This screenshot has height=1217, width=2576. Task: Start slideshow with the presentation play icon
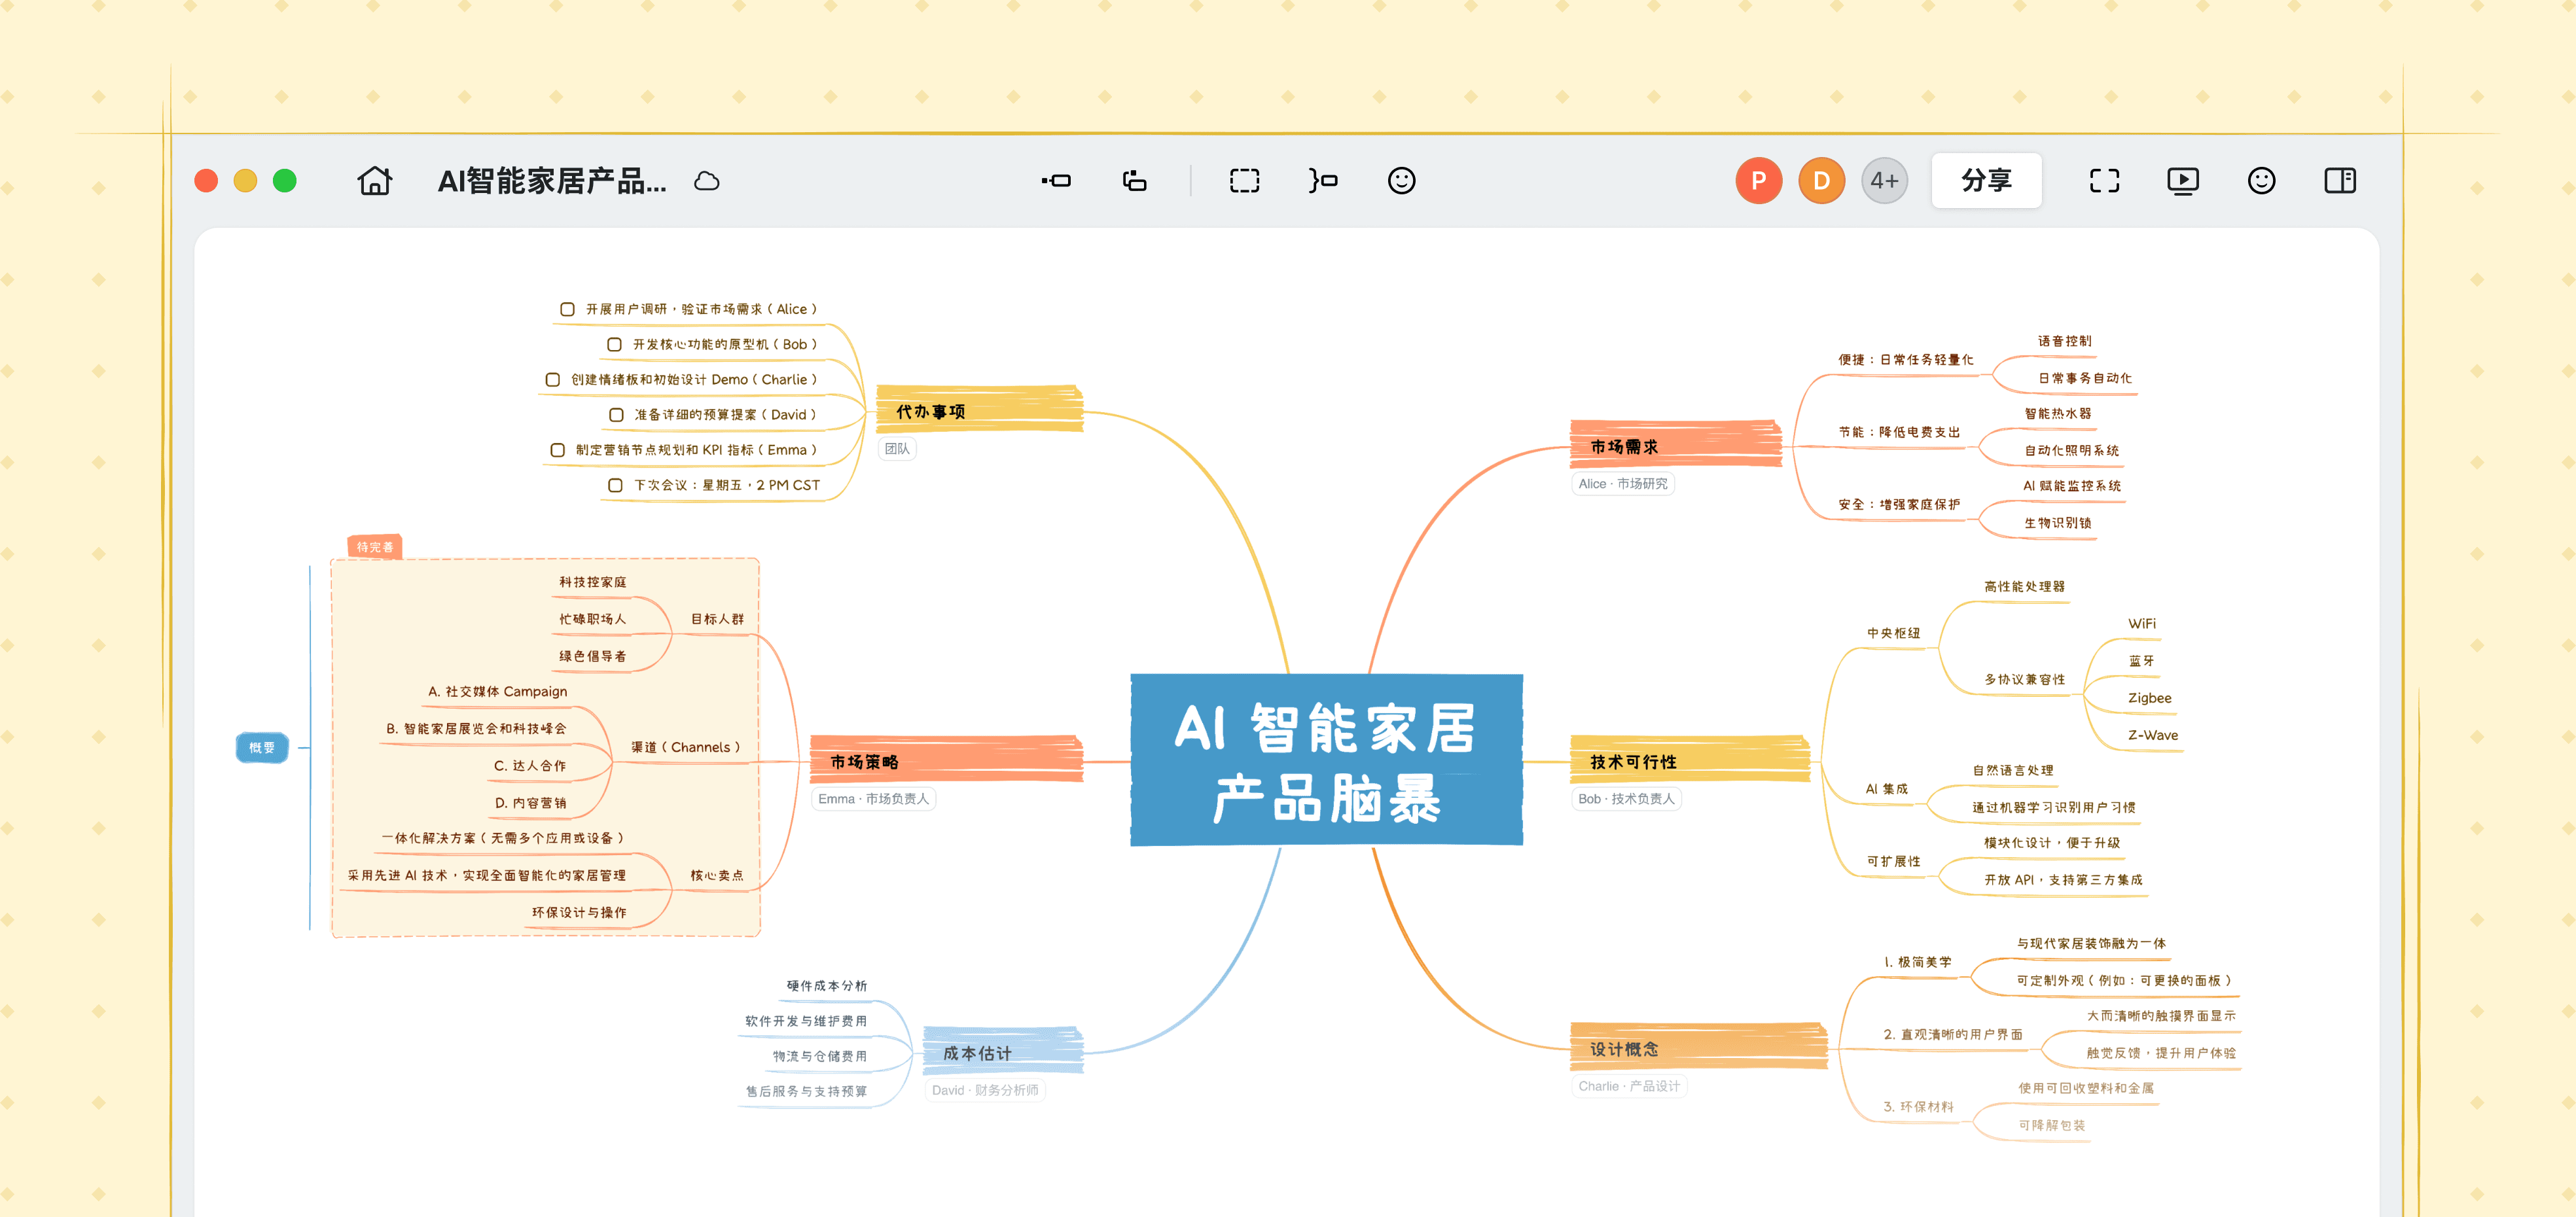tap(2182, 181)
